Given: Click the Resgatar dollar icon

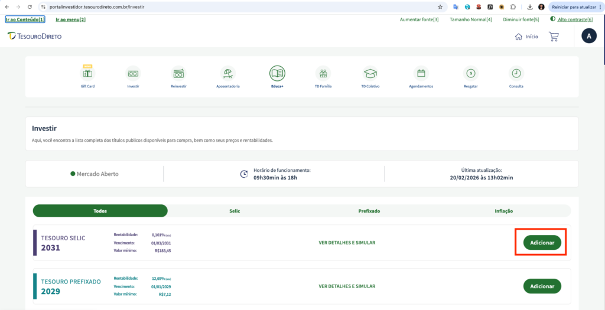Looking at the screenshot, I should point(470,74).
